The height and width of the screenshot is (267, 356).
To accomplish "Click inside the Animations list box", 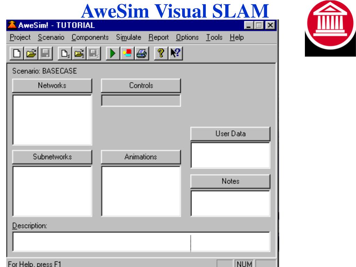I will tap(141, 191).
